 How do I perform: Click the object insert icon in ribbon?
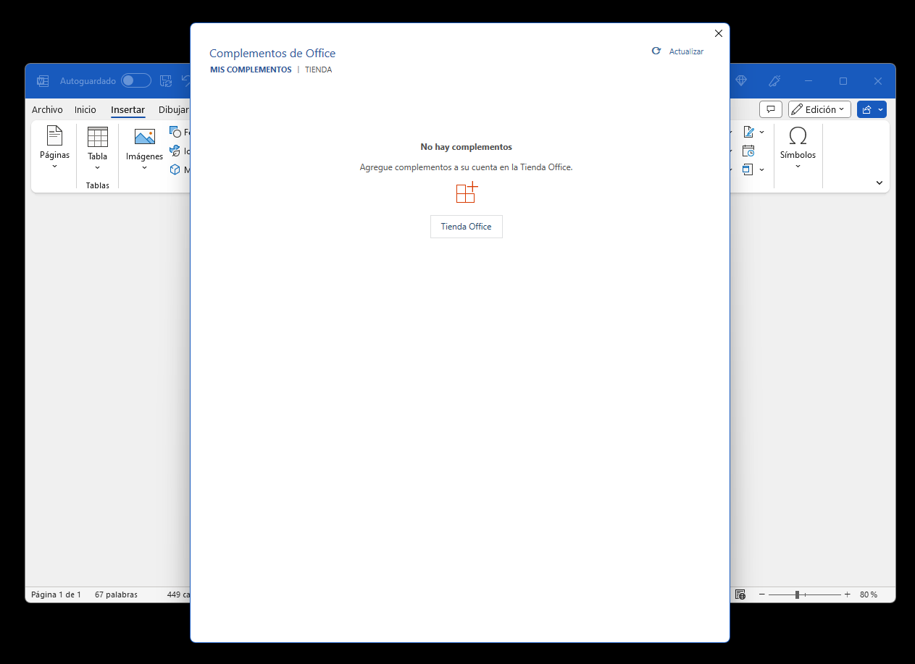748,169
